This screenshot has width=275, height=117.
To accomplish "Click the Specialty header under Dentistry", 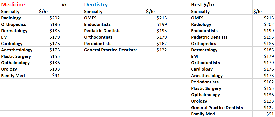I will pyautogui.click(x=93, y=12).
